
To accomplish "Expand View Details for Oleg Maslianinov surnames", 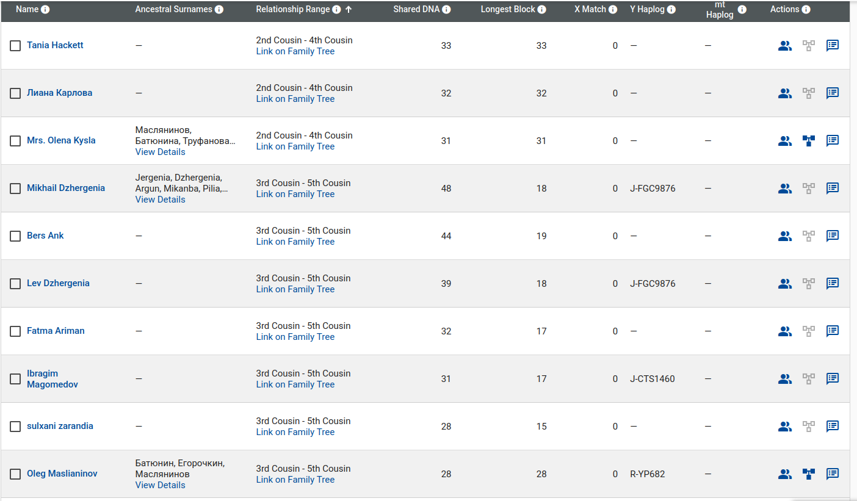I will pos(160,485).
